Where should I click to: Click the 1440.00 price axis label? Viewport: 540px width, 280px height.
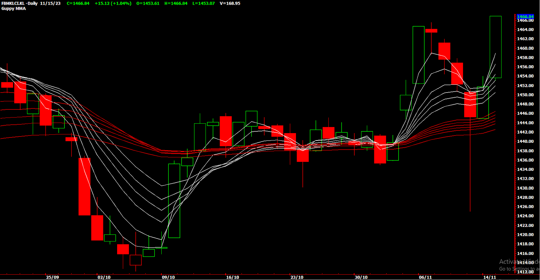tap(525, 142)
